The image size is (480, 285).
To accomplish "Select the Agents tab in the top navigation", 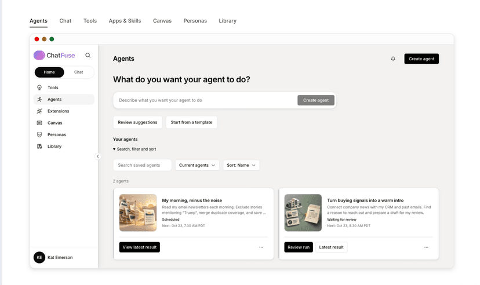I will click(39, 21).
